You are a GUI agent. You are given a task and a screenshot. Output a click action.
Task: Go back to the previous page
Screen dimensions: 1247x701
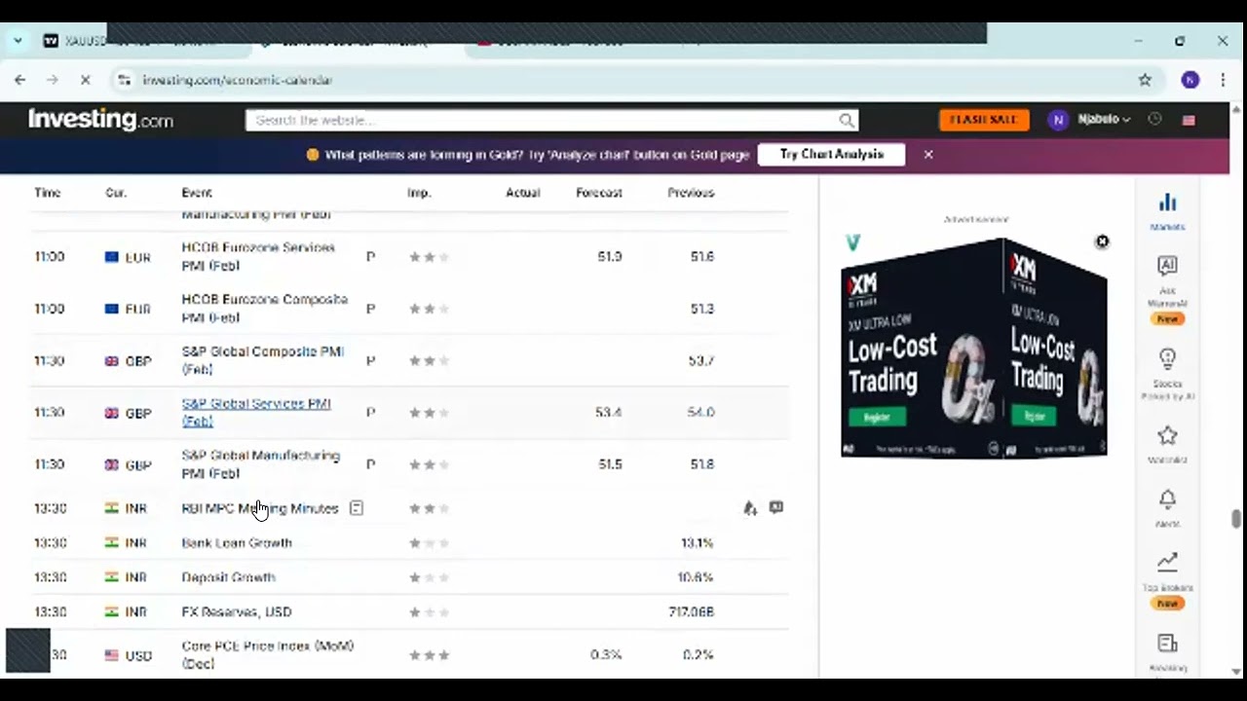tap(20, 80)
